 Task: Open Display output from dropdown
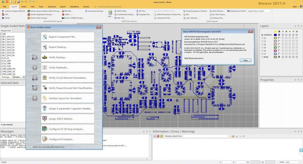pyautogui.click(x=228, y=136)
